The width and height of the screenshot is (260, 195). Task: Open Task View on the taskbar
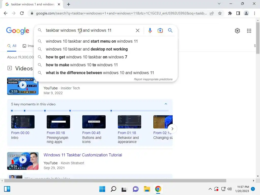[124, 189]
